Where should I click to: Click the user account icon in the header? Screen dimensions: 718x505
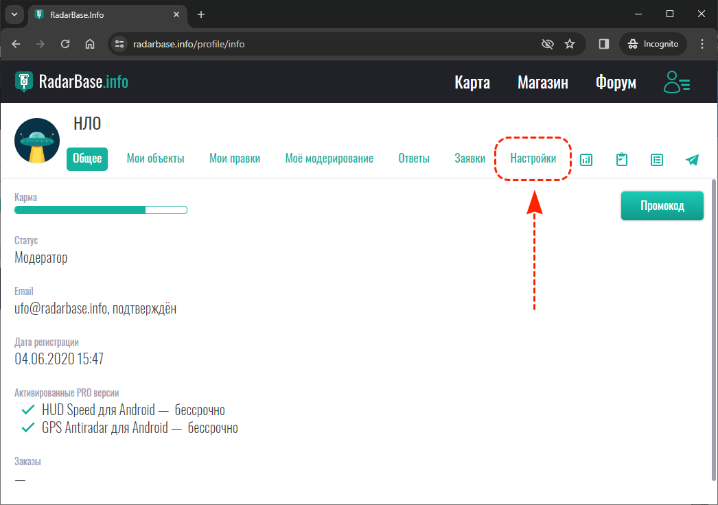point(676,82)
